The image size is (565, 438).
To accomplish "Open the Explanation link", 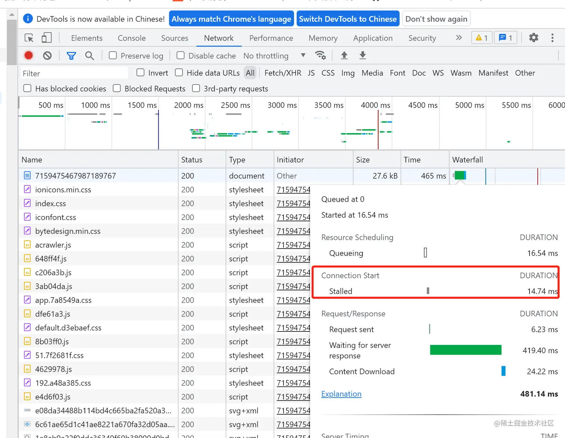I will pyautogui.click(x=341, y=394).
